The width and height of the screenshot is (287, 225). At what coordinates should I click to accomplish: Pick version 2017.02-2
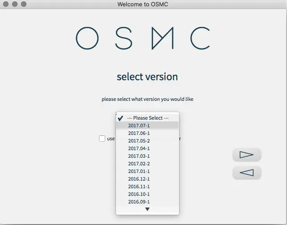coord(147,164)
